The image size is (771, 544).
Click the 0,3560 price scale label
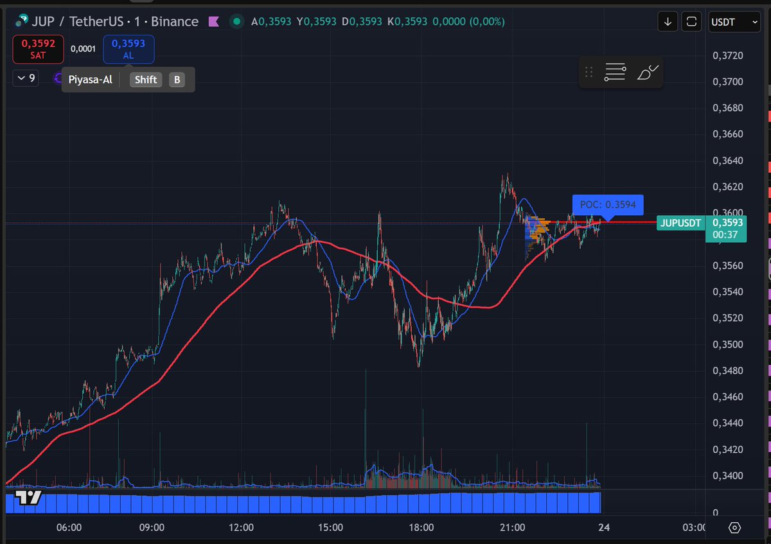[728, 265]
